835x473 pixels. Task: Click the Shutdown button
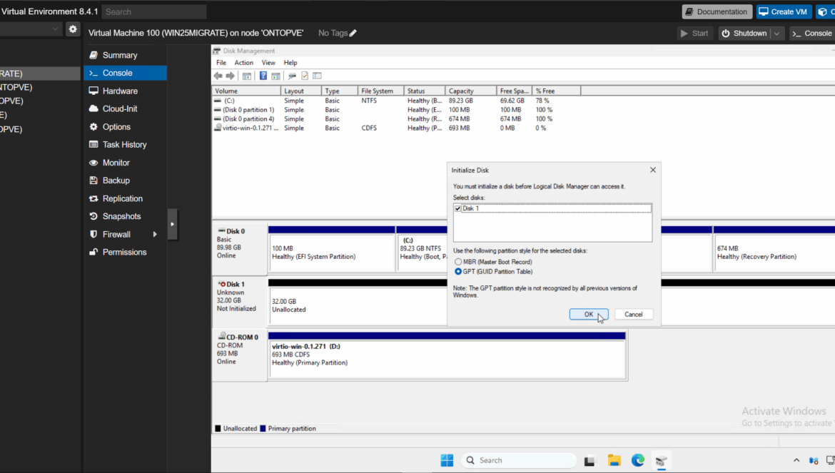(745, 34)
